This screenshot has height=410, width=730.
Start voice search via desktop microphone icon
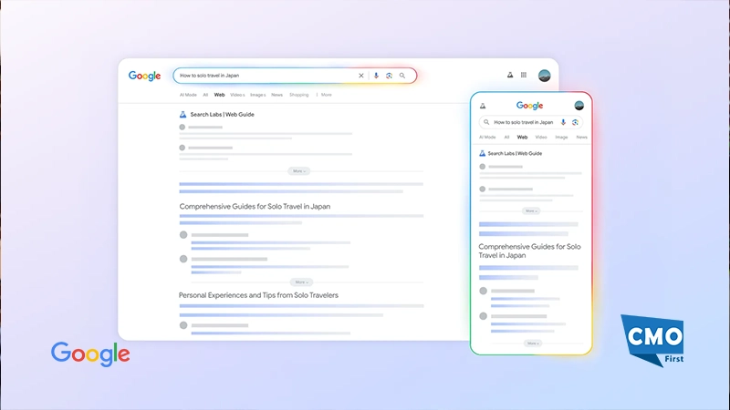(376, 76)
